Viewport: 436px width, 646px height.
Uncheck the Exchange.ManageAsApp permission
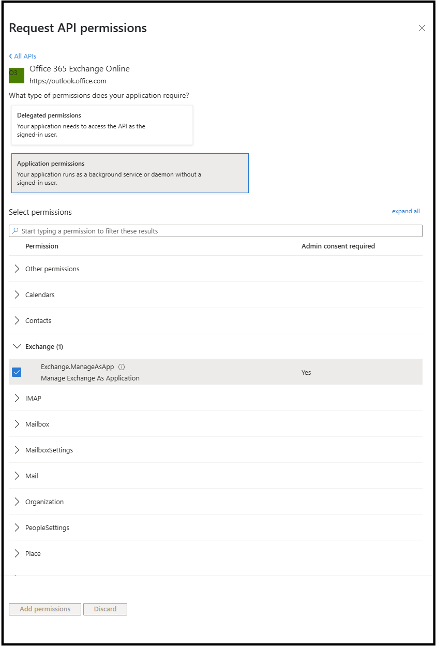point(17,372)
